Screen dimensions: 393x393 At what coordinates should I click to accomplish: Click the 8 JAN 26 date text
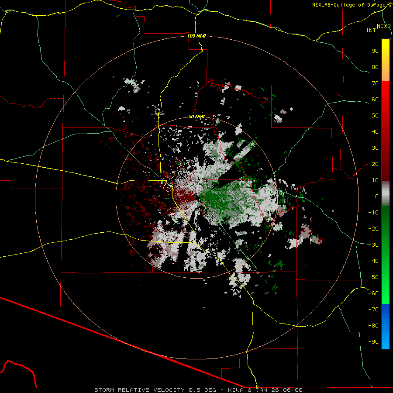click(264, 390)
